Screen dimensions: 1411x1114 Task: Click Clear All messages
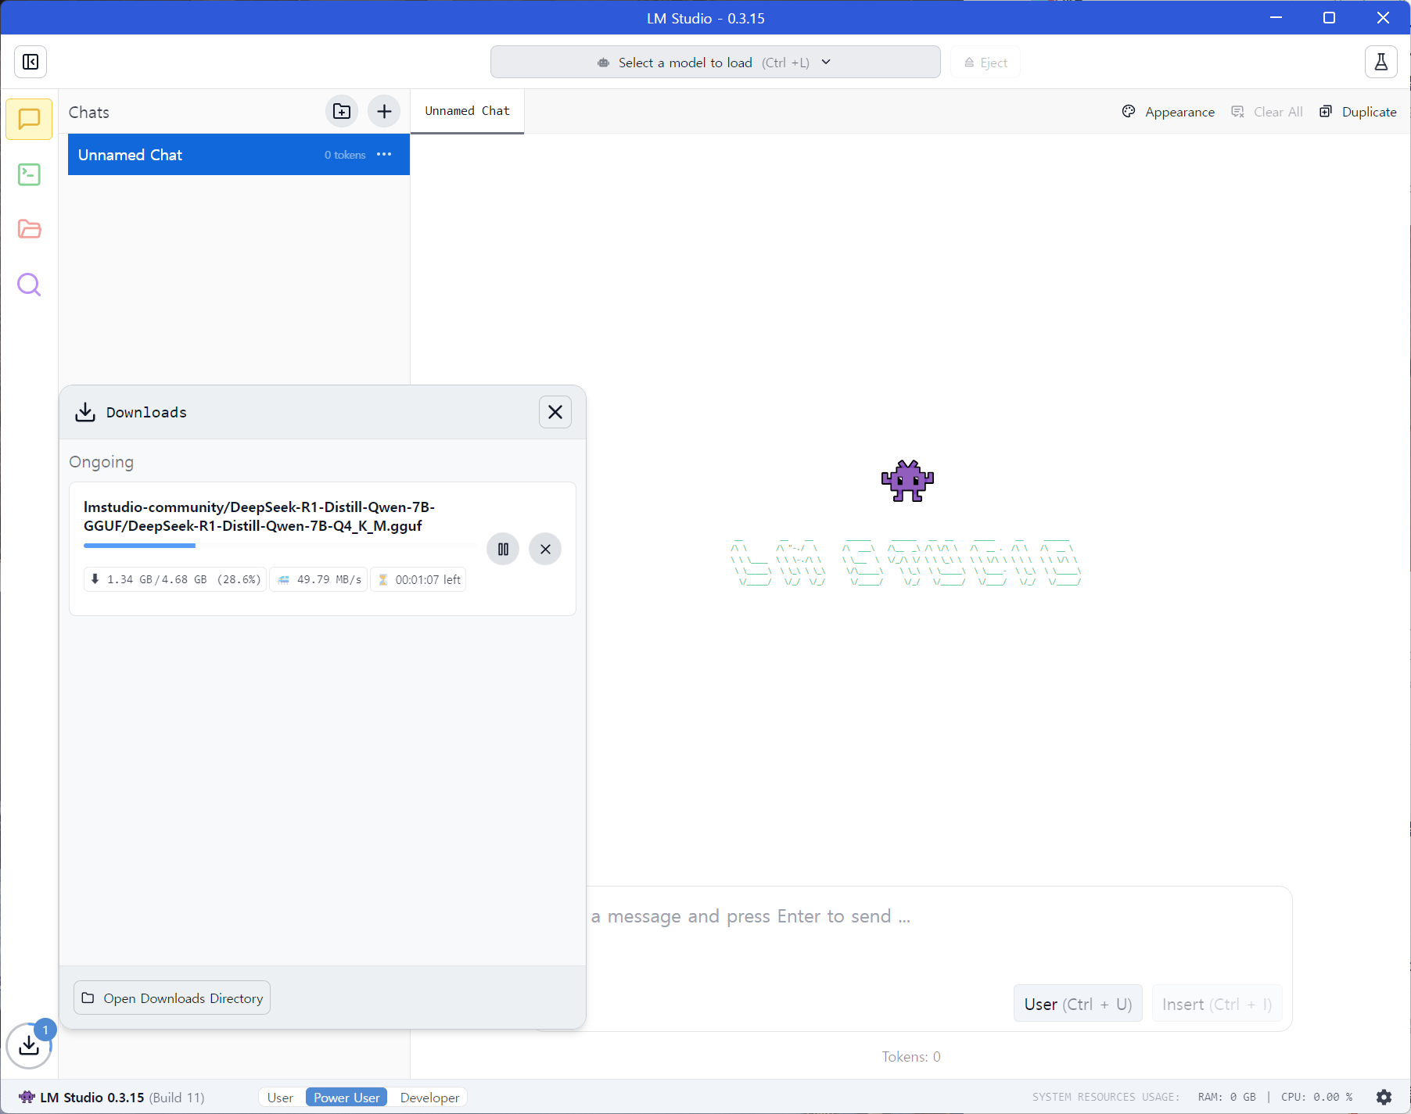tap(1267, 112)
